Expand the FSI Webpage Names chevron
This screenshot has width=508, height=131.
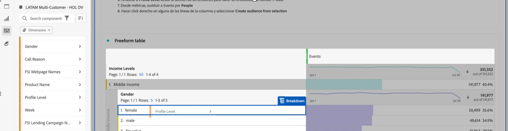tap(80, 72)
